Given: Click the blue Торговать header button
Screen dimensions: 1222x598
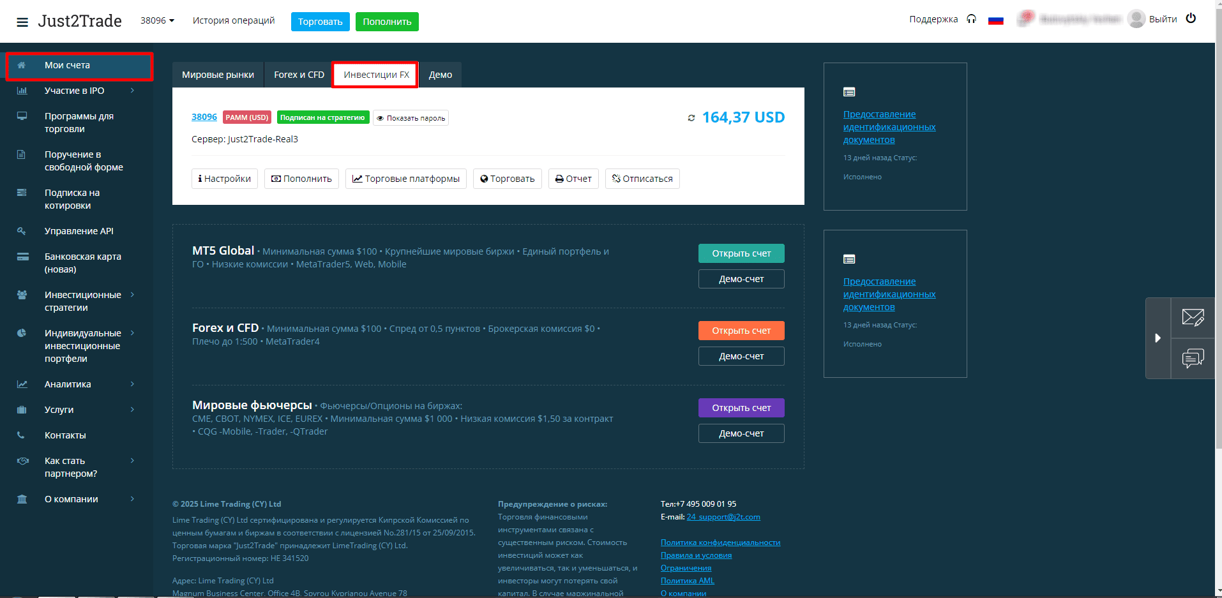Looking at the screenshot, I should [x=320, y=22].
